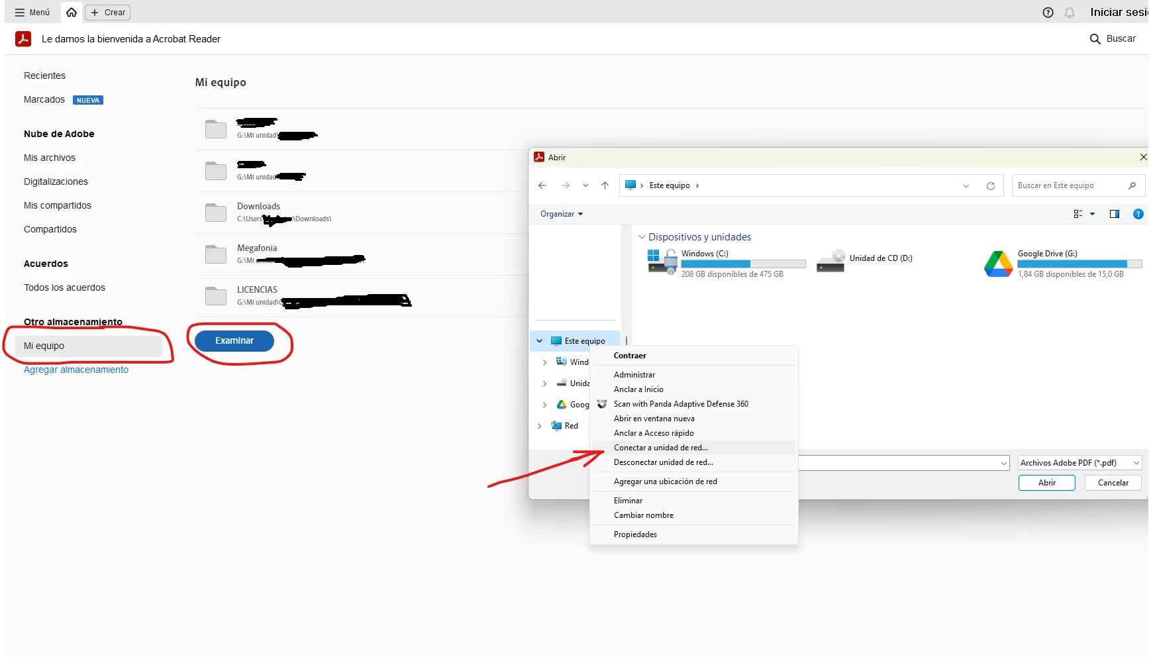This screenshot has height=657, width=1153.
Task: Open the help question mark icon
Action: tap(1048, 13)
